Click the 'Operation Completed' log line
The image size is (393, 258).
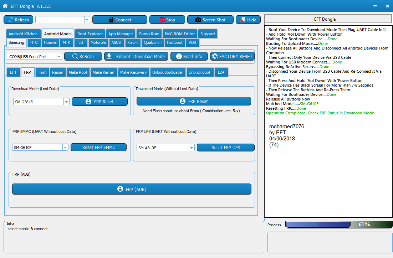320,113
